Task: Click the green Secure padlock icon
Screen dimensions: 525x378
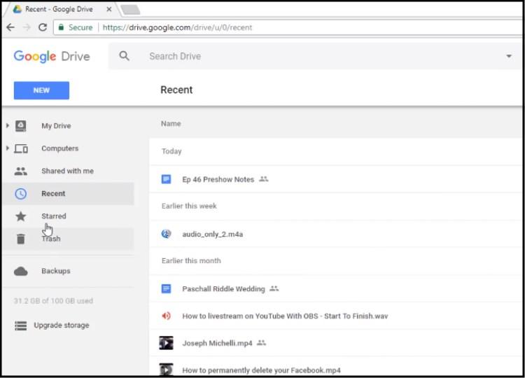Action: point(61,27)
